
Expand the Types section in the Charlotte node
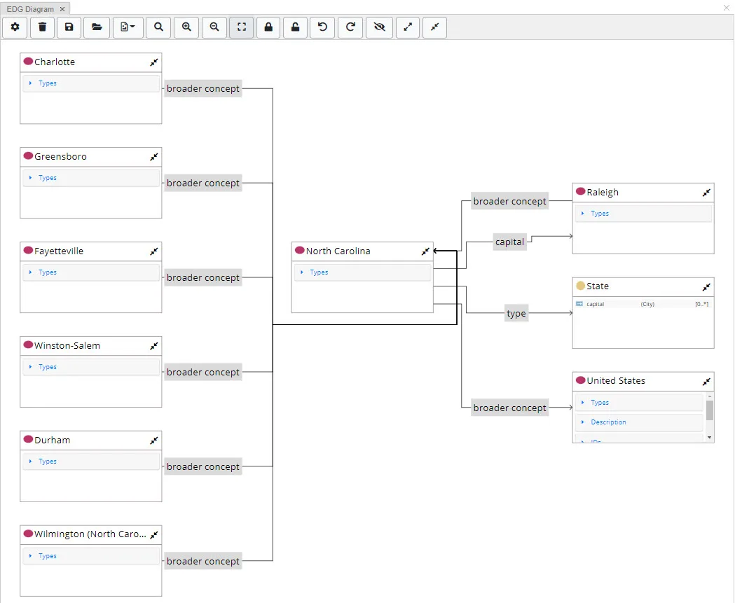pyautogui.click(x=47, y=83)
